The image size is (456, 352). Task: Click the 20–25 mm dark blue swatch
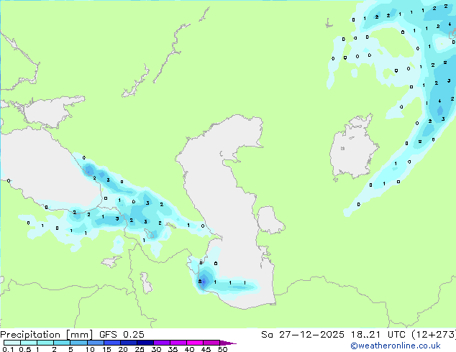tap(129, 343)
